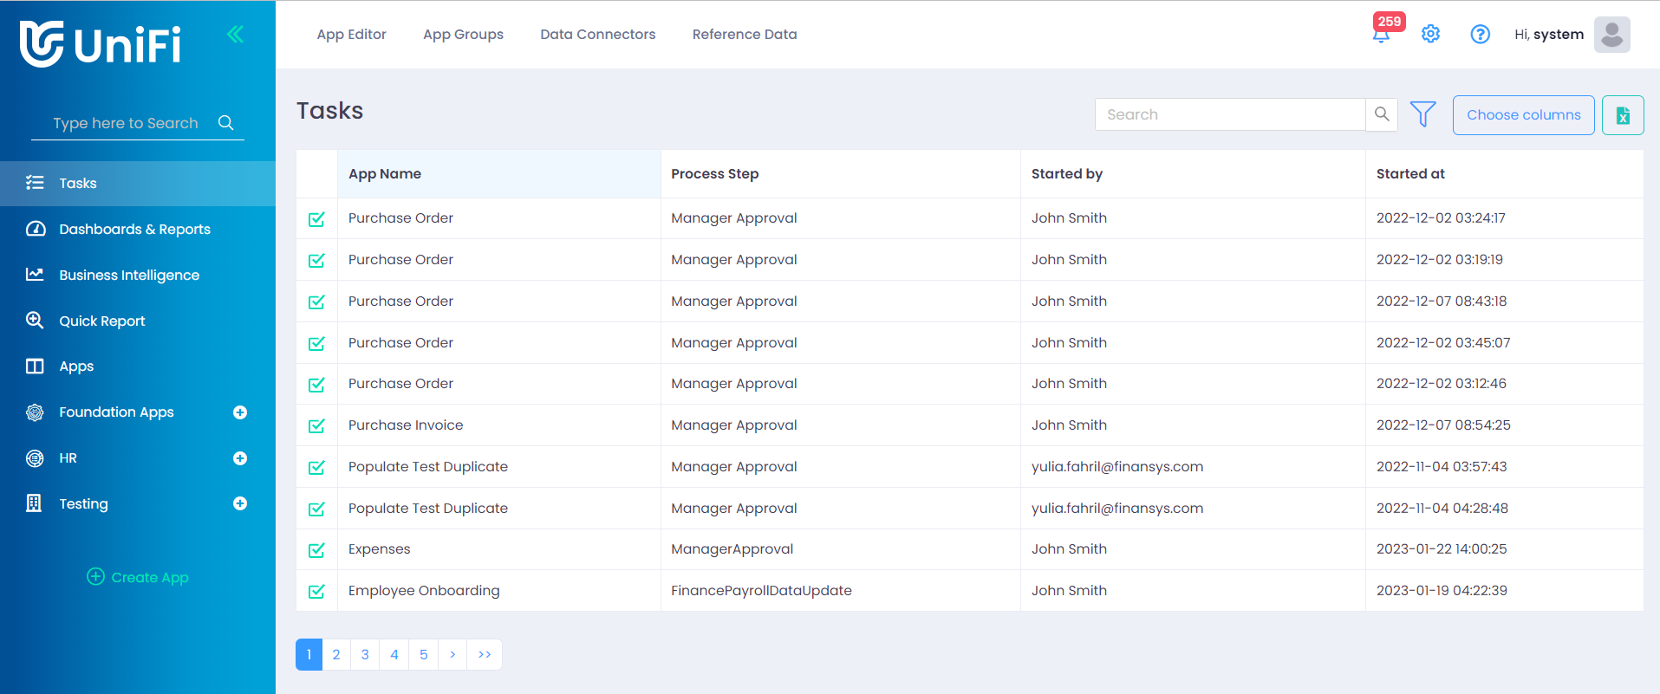Image resolution: width=1660 pixels, height=694 pixels.
Task: Open task icon for Populate Test Duplicate 04:28:48
Action: pyautogui.click(x=316, y=509)
